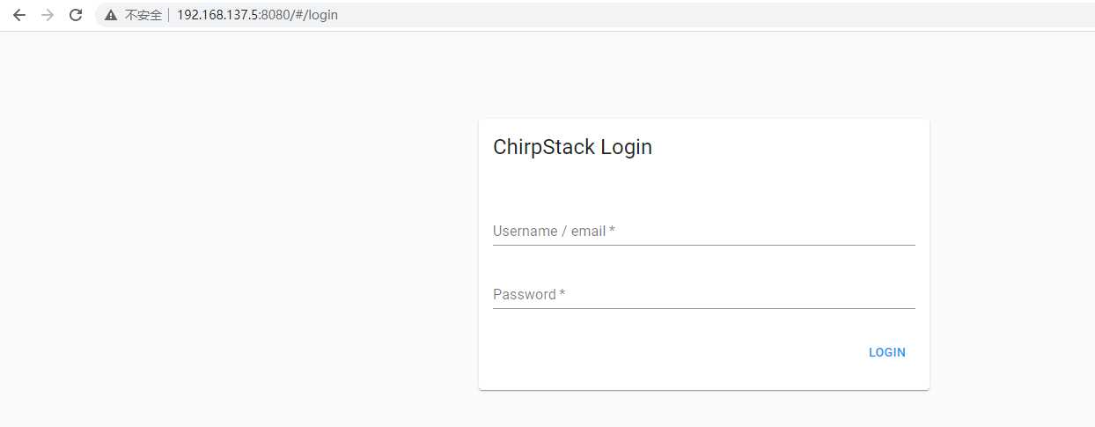Click the underline beneath the Password field

[704, 308]
